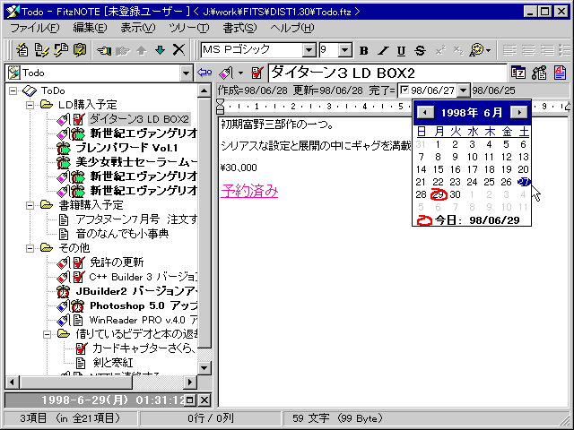574x430 pixels.
Task: Toggle the completion date checkbox
Action: [404, 90]
